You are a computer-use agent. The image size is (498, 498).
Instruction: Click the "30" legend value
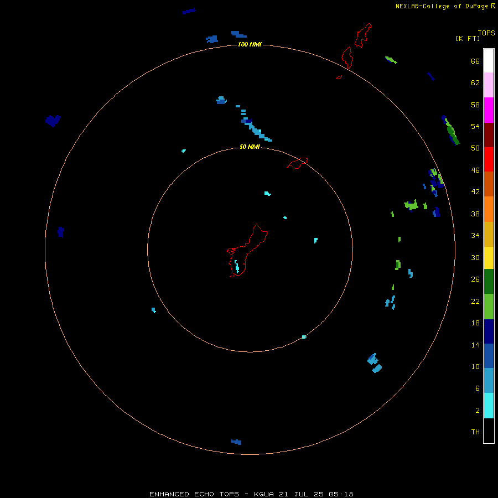click(475, 257)
